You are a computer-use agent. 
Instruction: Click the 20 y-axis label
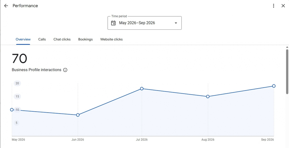17,83
